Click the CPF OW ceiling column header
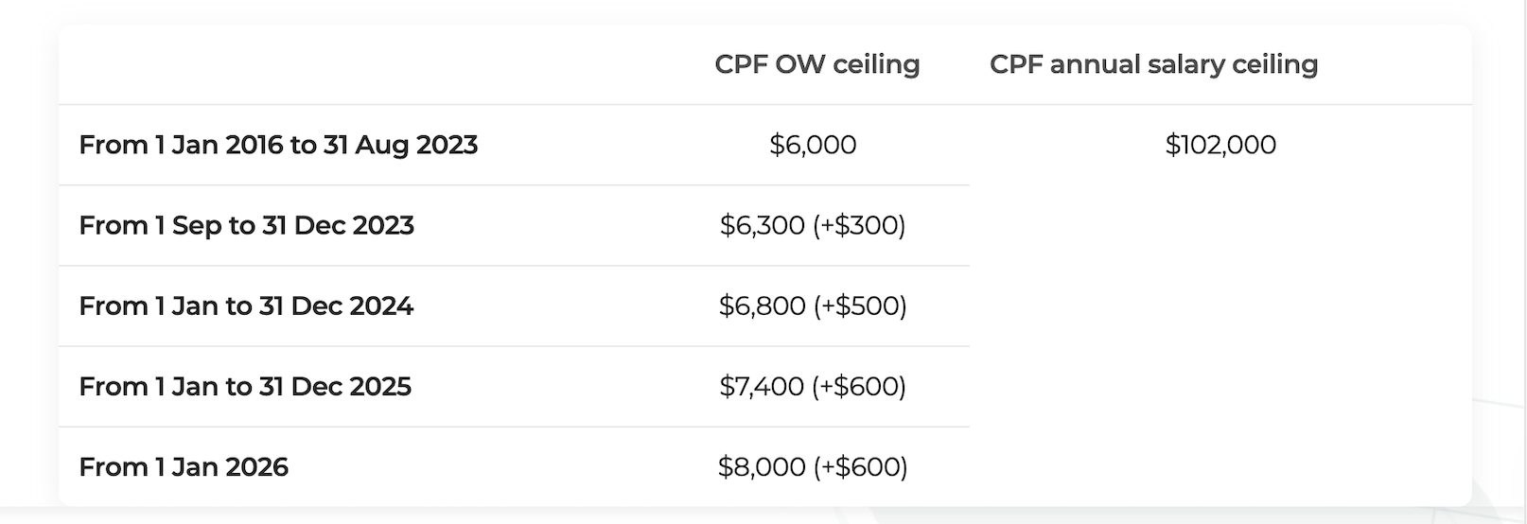 [x=816, y=64]
